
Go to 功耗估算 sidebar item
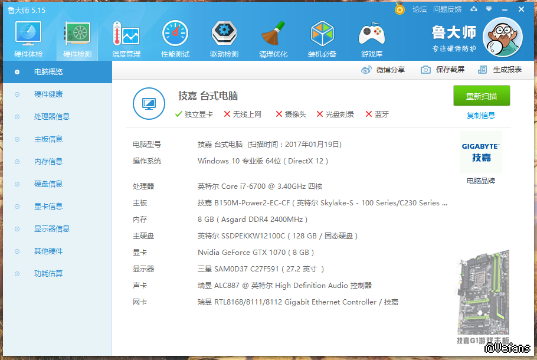(48, 274)
